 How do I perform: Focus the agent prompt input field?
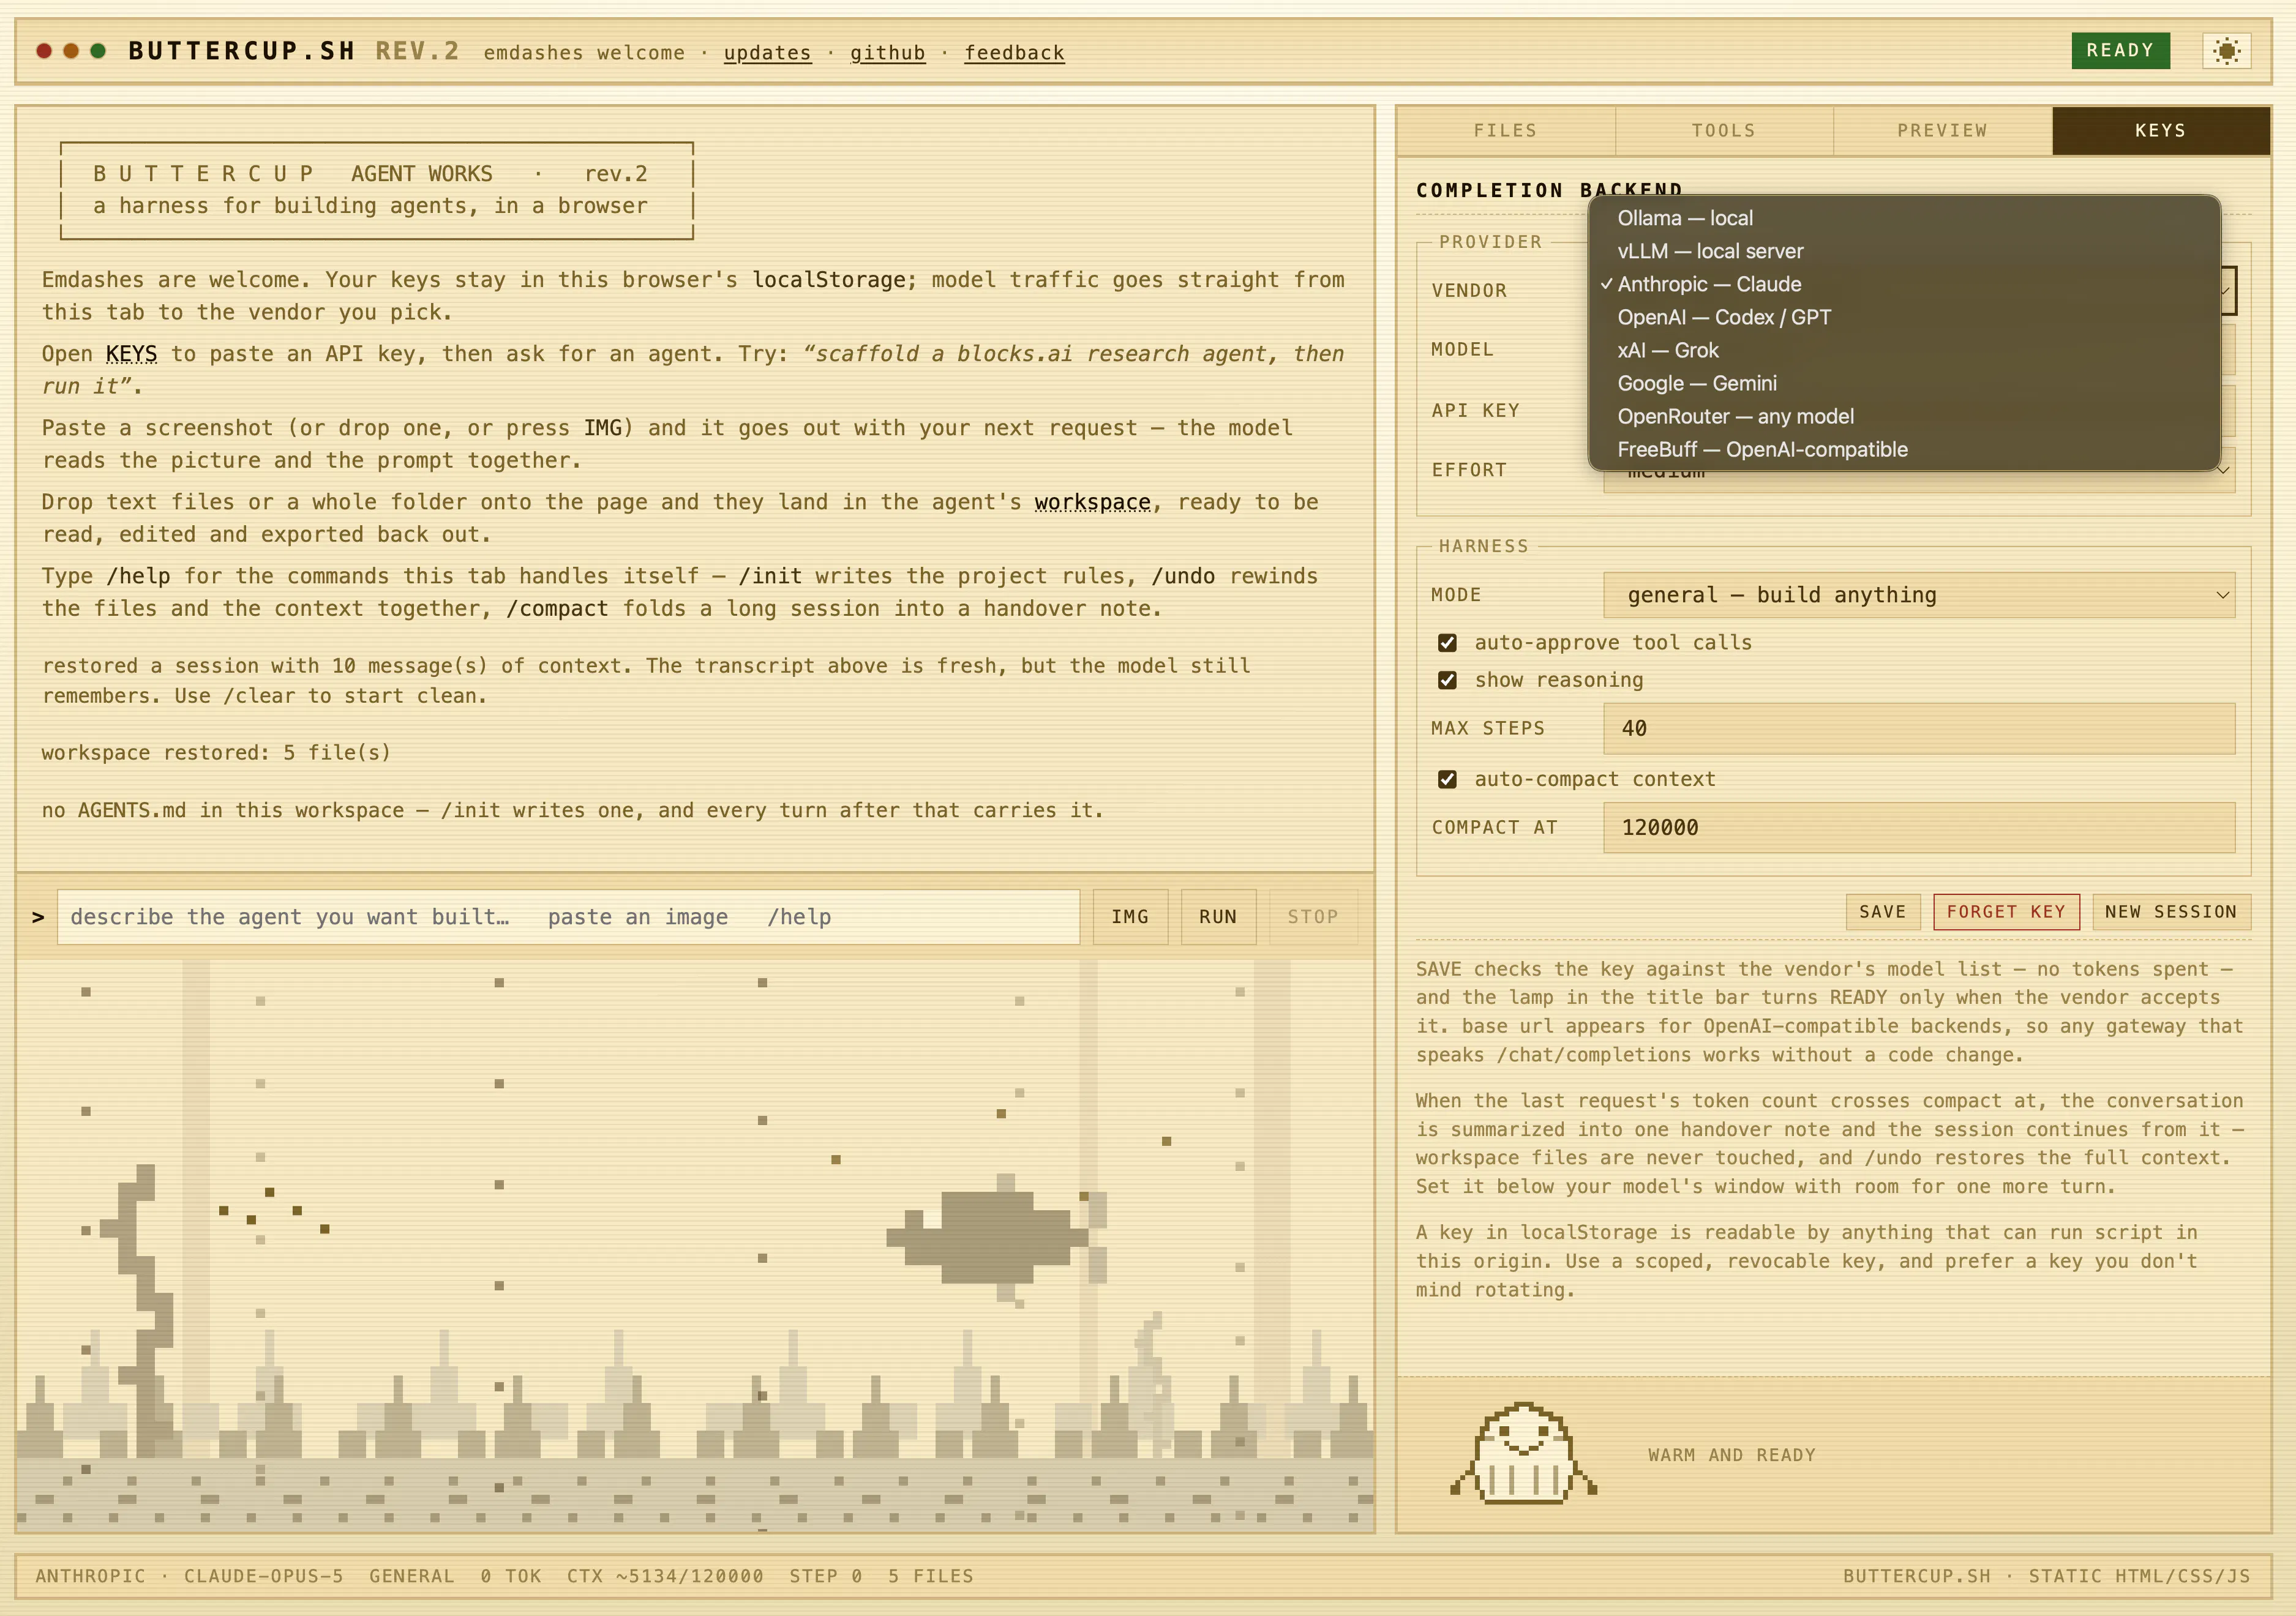coord(568,917)
